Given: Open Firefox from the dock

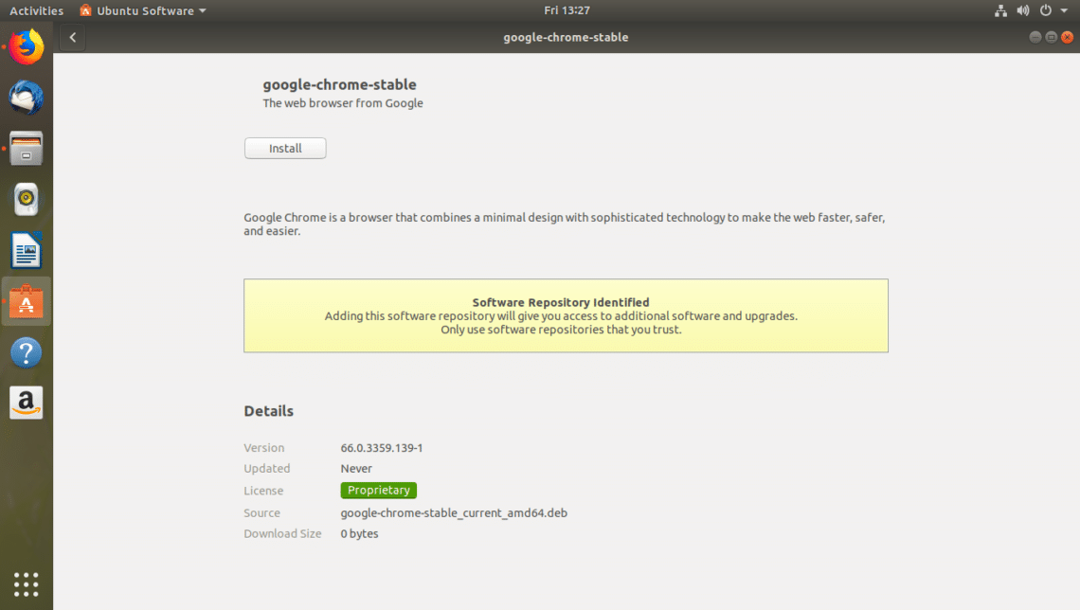Looking at the screenshot, I should pyautogui.click(x=27, y=46).
